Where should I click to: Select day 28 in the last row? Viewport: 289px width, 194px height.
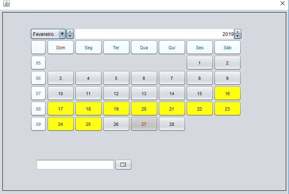(172, 124)
